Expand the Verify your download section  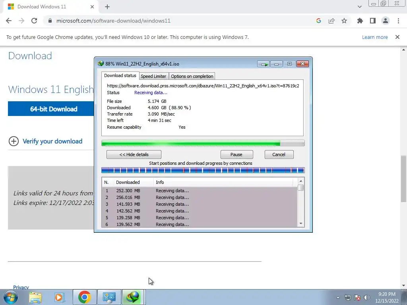pyautogui.click(x=14, y=141)
